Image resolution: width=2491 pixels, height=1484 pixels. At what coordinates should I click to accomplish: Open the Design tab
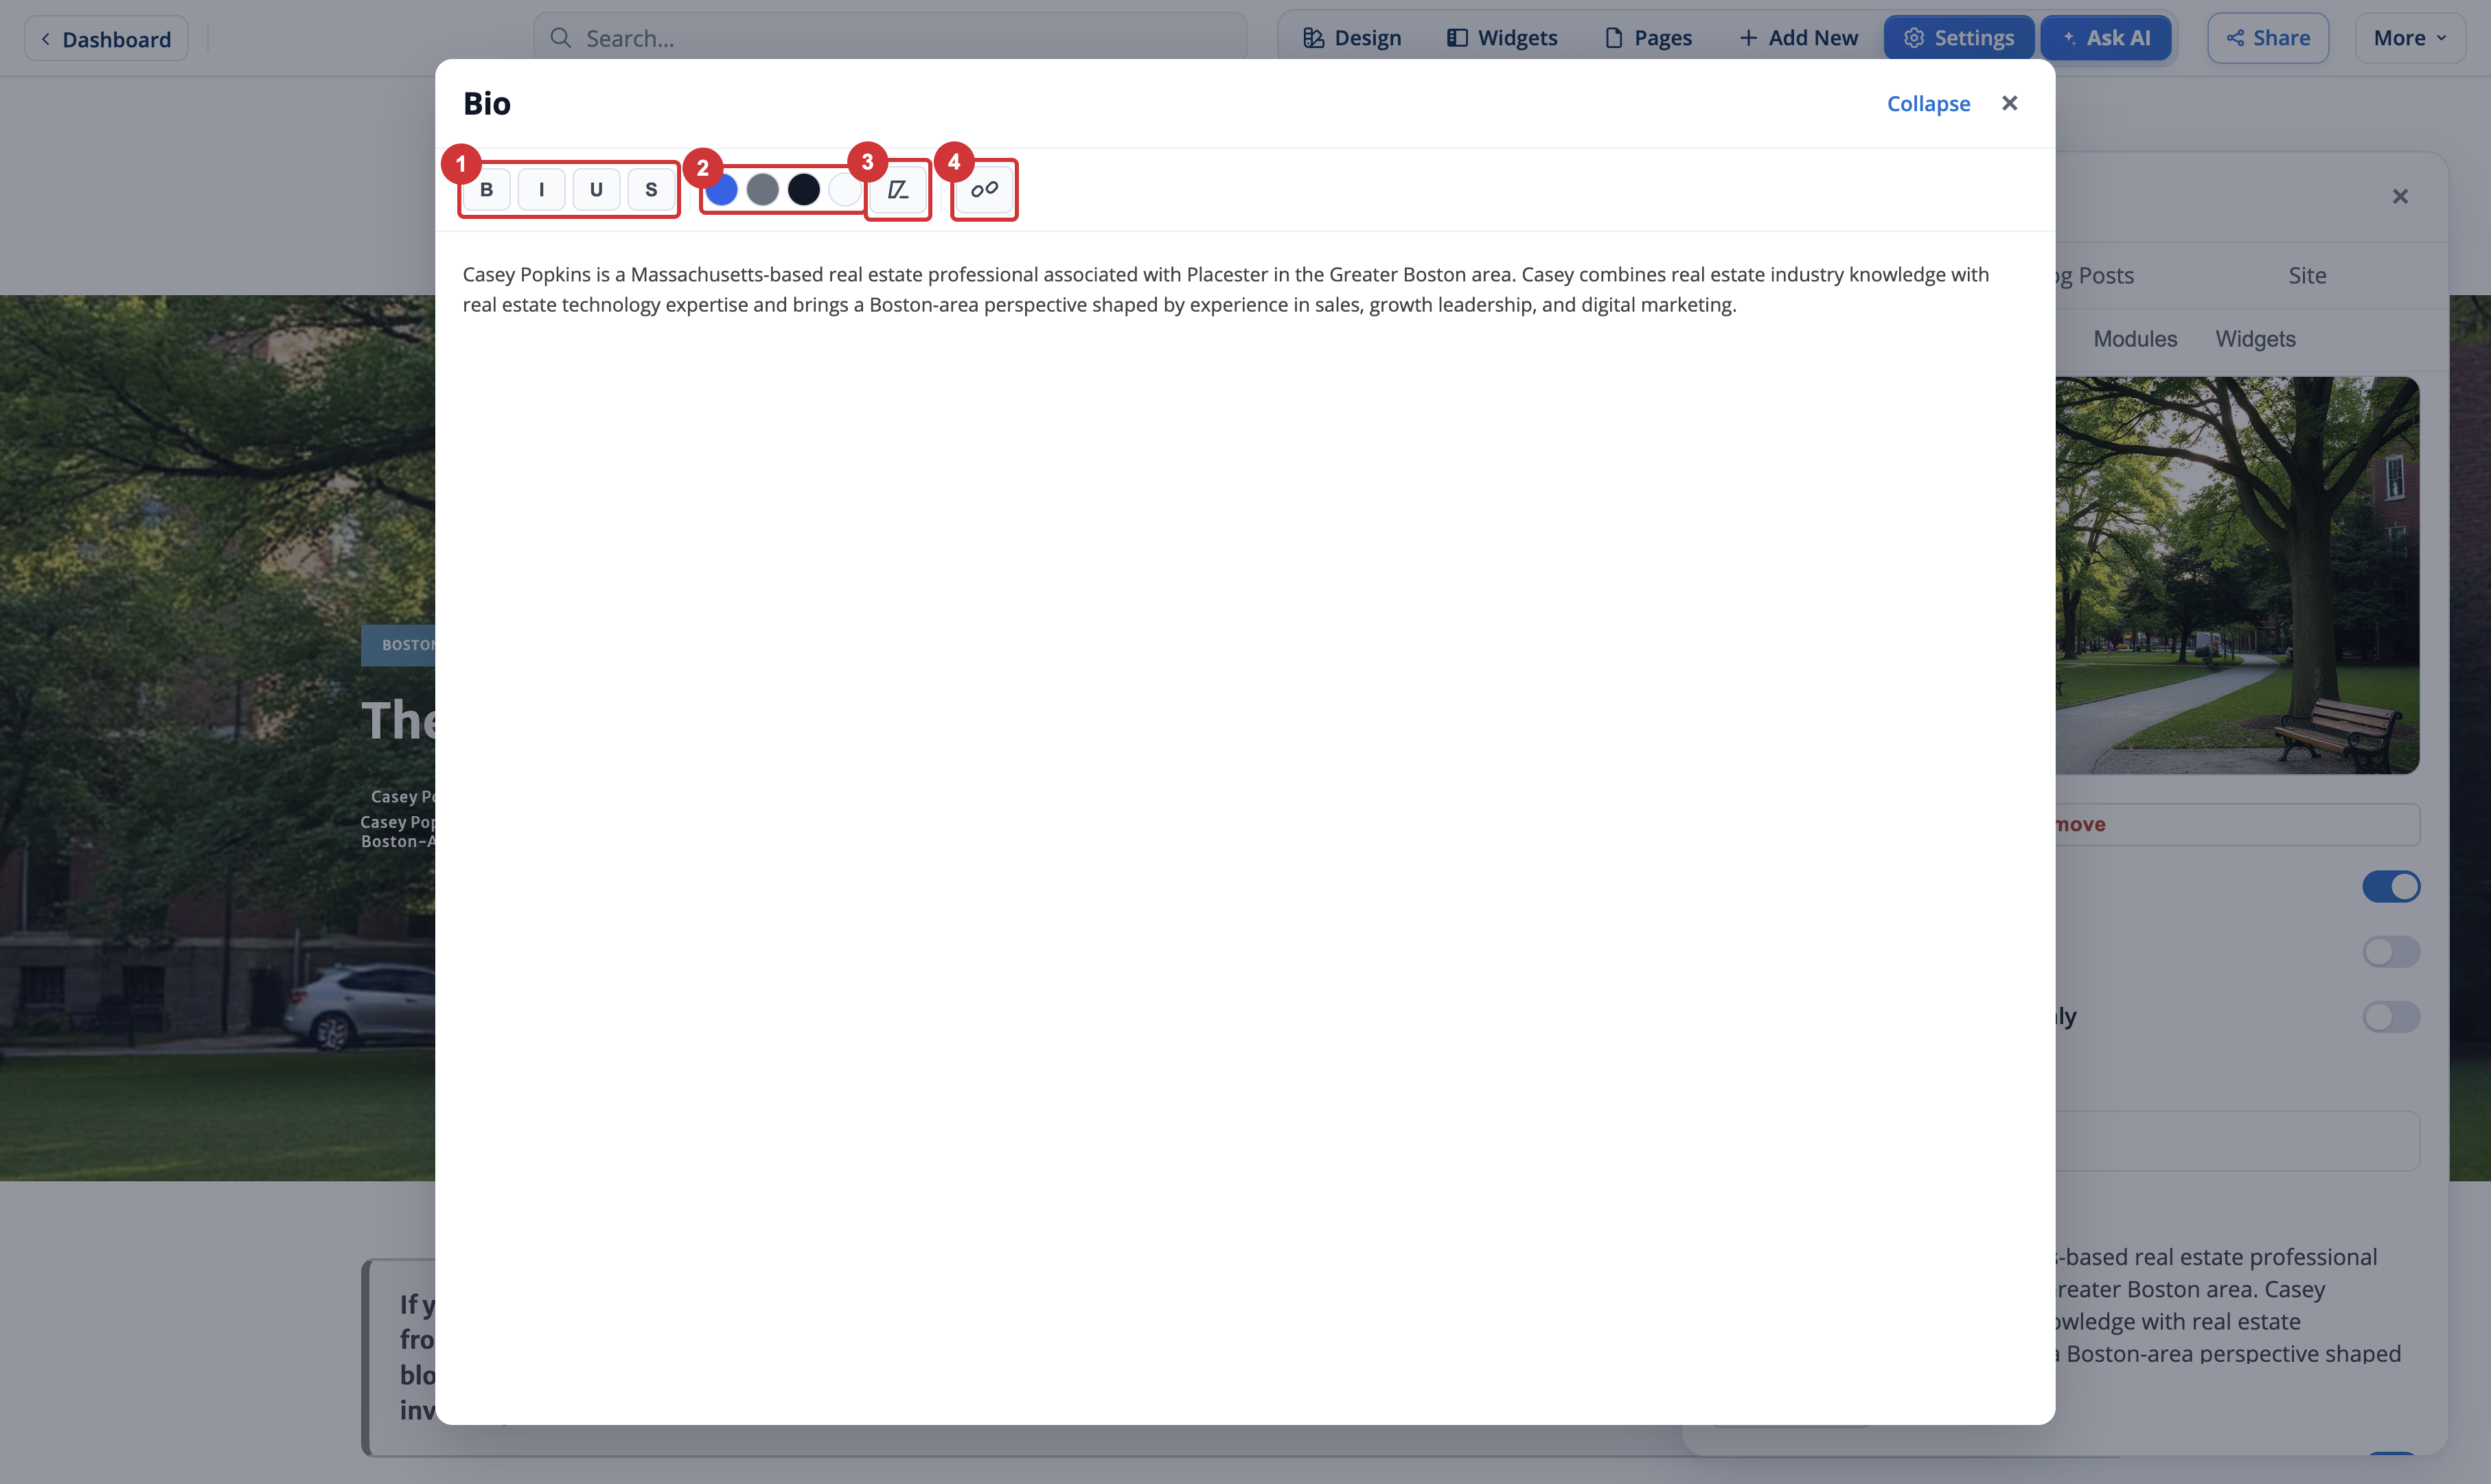pos(1351,38)
